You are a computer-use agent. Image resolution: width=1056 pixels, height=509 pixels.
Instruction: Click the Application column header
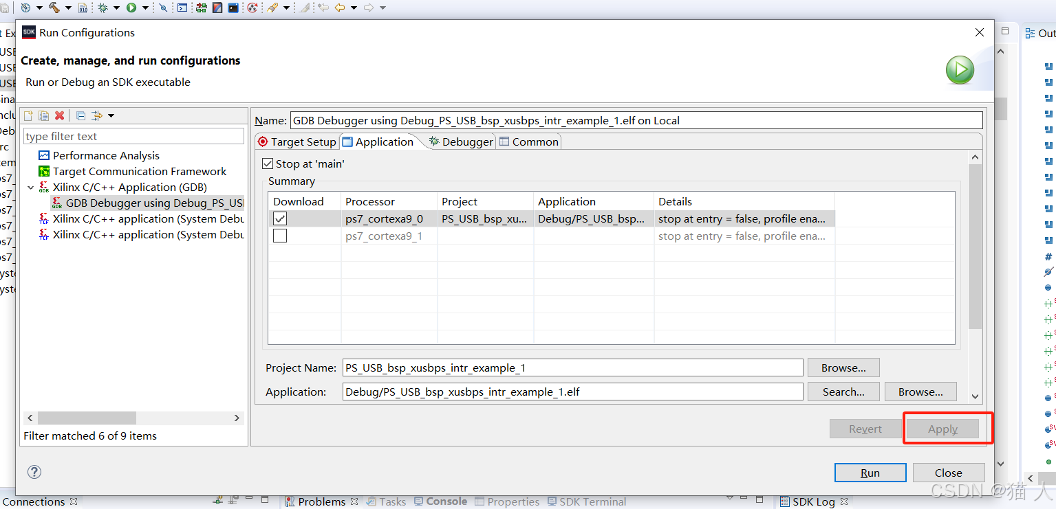point(594,201)
